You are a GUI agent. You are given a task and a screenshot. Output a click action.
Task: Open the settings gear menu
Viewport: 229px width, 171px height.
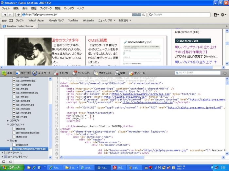coord(223,15)
